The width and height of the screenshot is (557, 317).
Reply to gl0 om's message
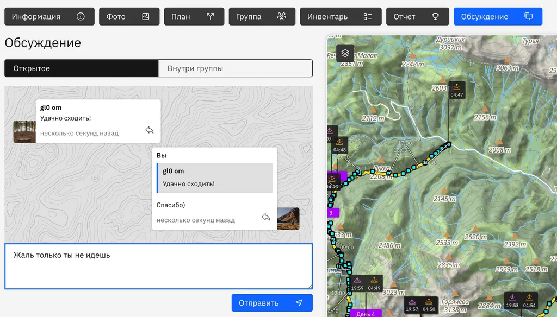[x=150, y=130]
